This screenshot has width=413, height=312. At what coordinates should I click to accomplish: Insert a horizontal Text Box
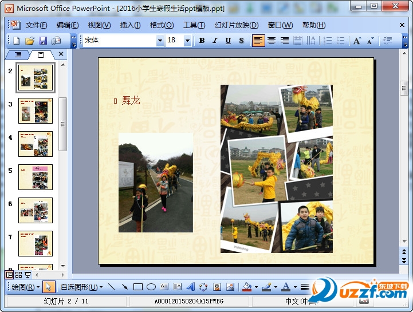click(x=164, y=287)
